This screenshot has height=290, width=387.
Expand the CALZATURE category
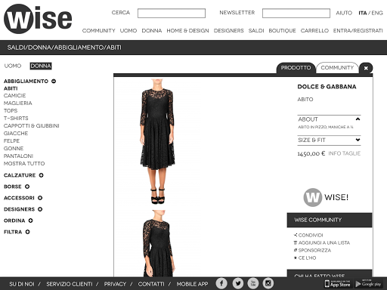click(41, 175)
